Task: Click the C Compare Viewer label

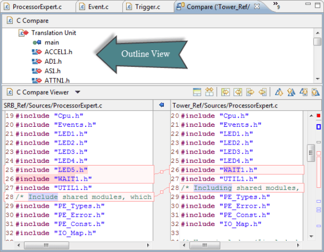Action: 42,92
